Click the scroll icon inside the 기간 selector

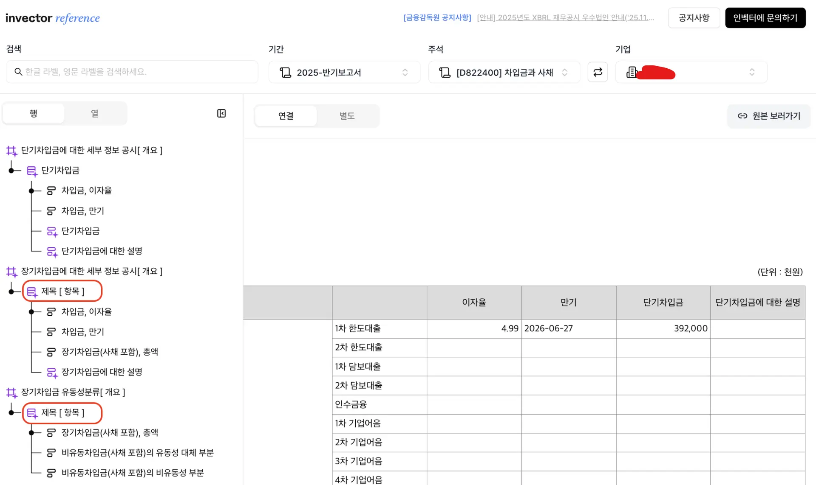tap(405, 72)
